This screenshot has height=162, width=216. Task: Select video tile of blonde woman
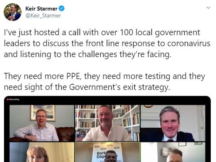coord(42,152)
